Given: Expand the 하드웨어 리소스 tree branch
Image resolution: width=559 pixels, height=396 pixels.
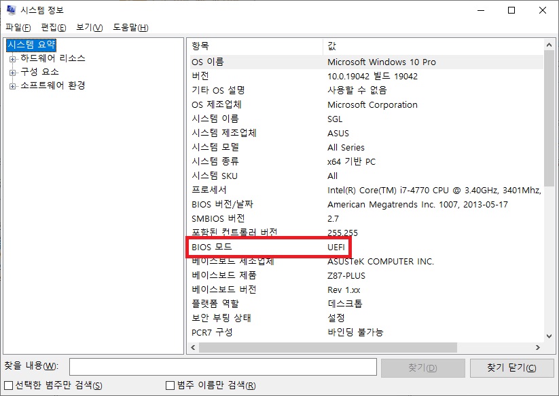Looking at the screenshot, I should tap(12, 58).
